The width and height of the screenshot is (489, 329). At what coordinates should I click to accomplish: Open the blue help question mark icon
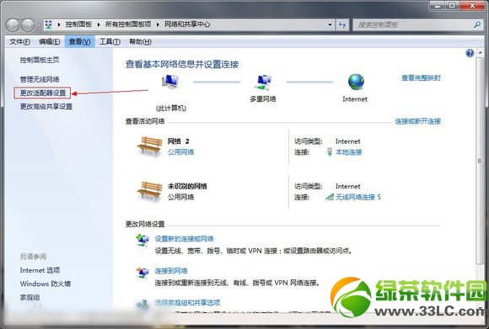pyautogui.click(x=470, y=53)
